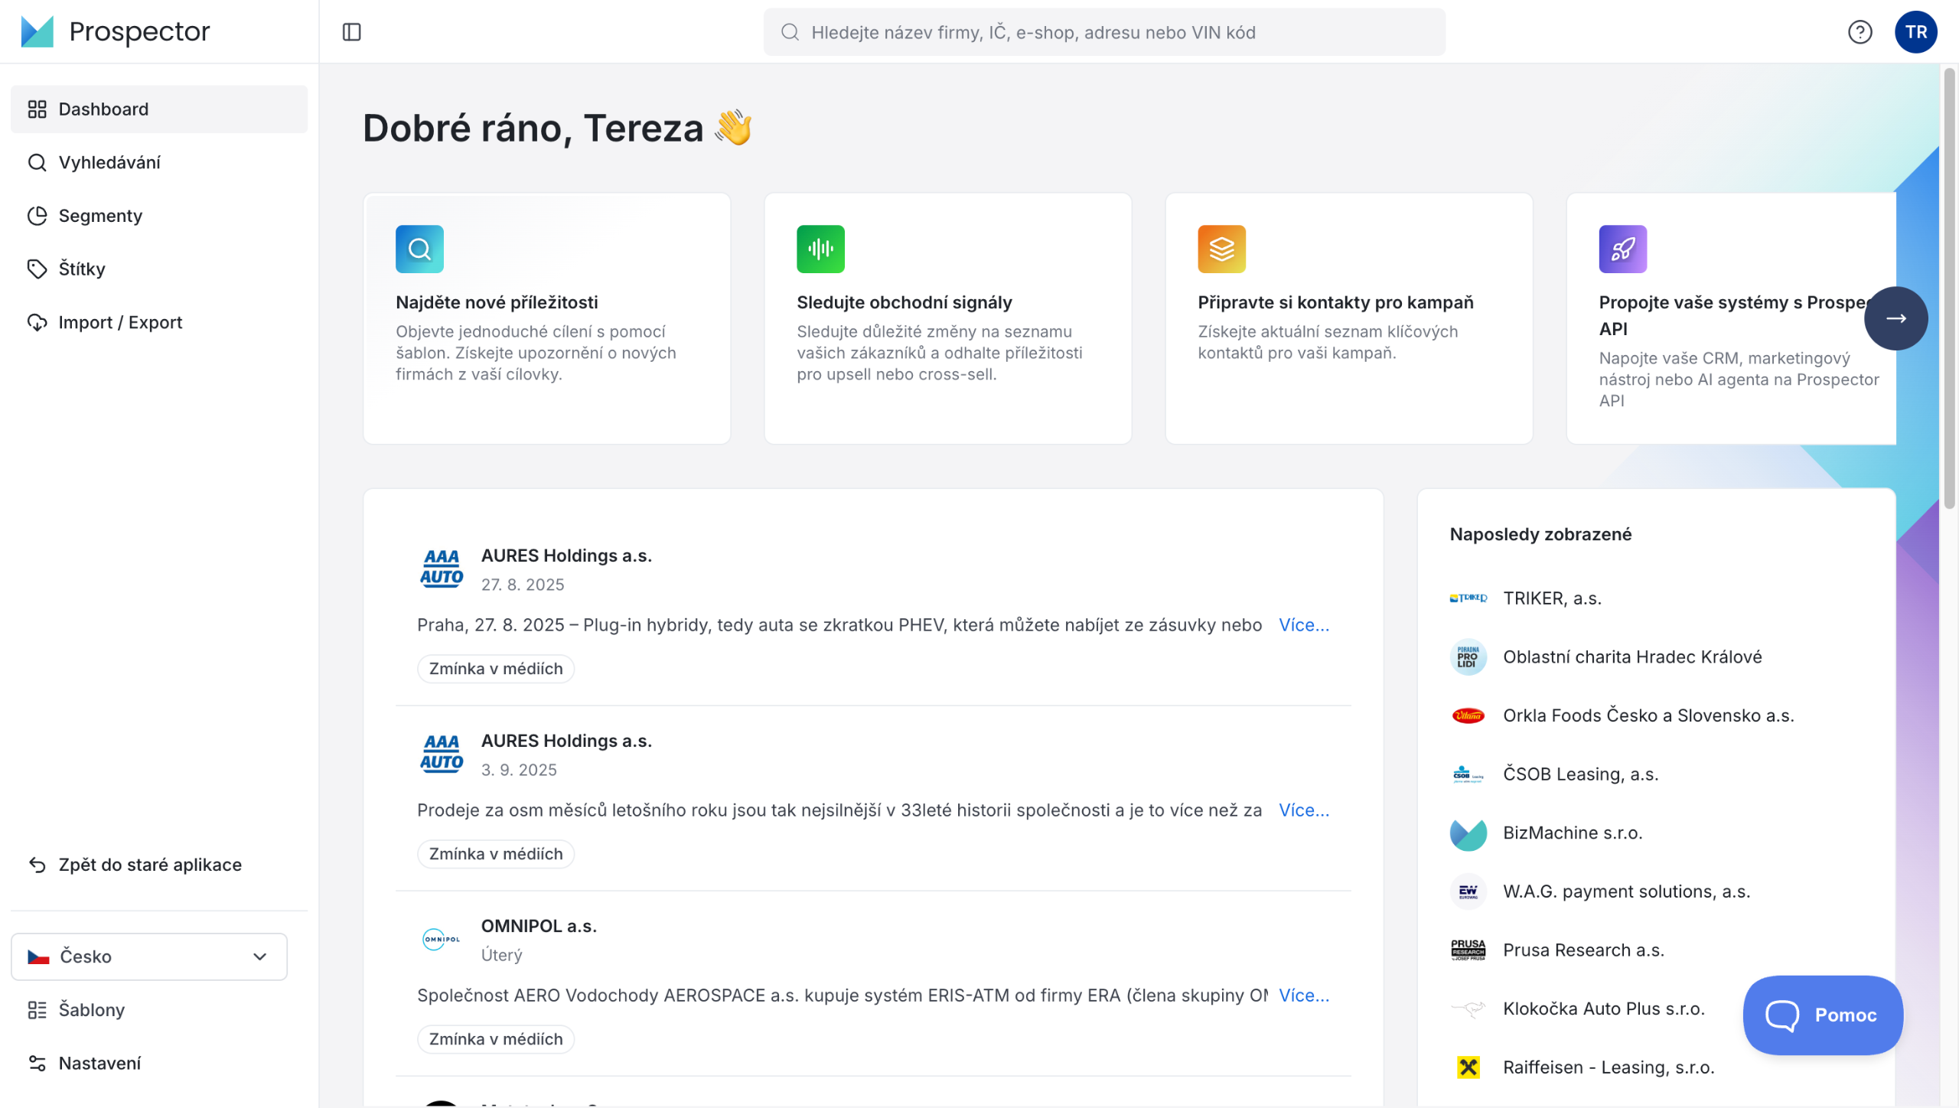The width and height of the screenshot is (1959, 1108).
Task: Click the TR user avatar
Action: 1915,32
